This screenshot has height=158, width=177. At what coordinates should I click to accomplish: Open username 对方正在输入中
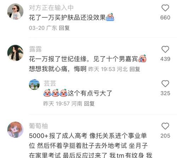point(51,8)
